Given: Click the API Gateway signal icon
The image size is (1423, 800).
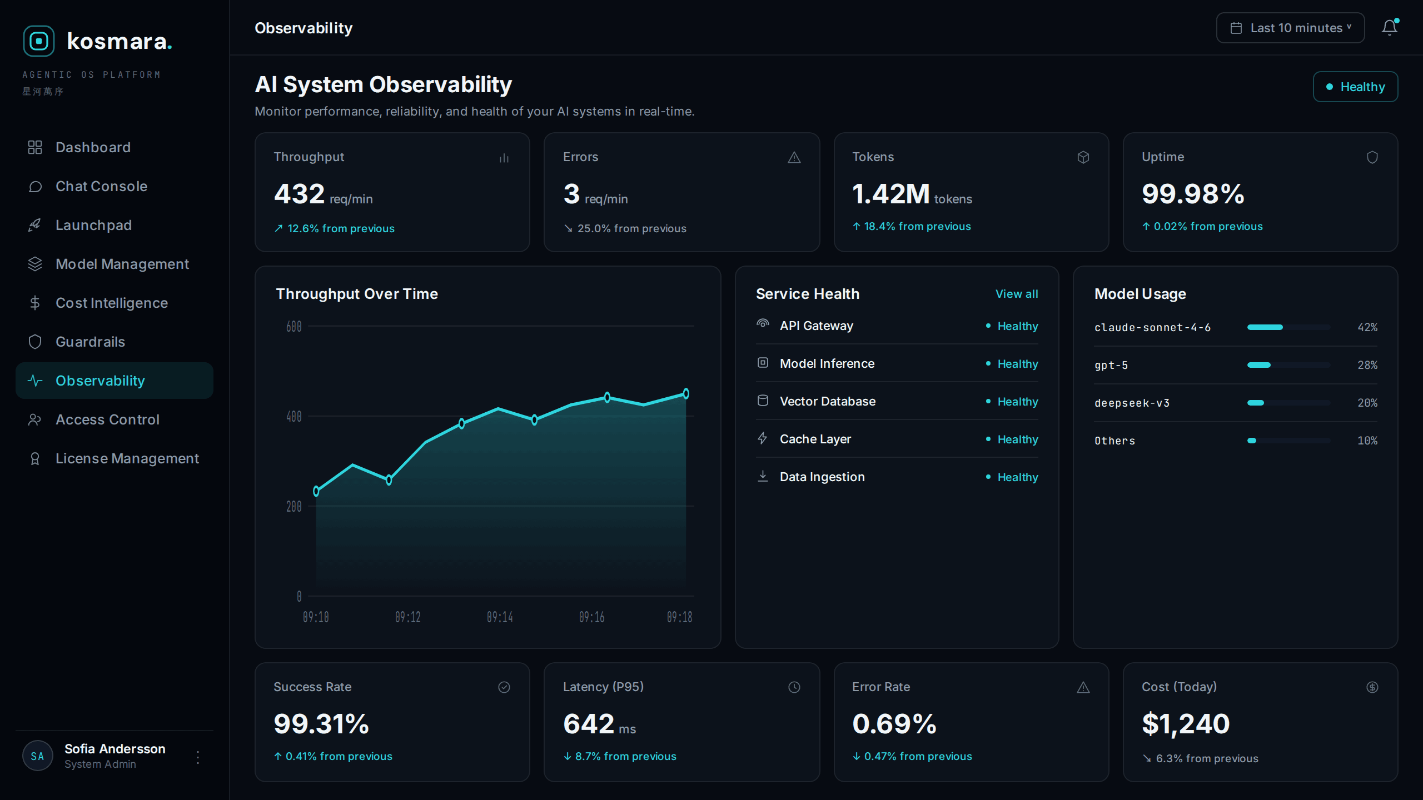Looking at the screenshot, I should coord(763,324).
